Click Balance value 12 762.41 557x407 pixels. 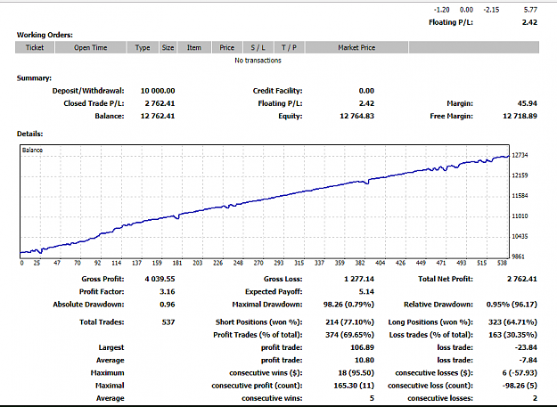point(158,116)
